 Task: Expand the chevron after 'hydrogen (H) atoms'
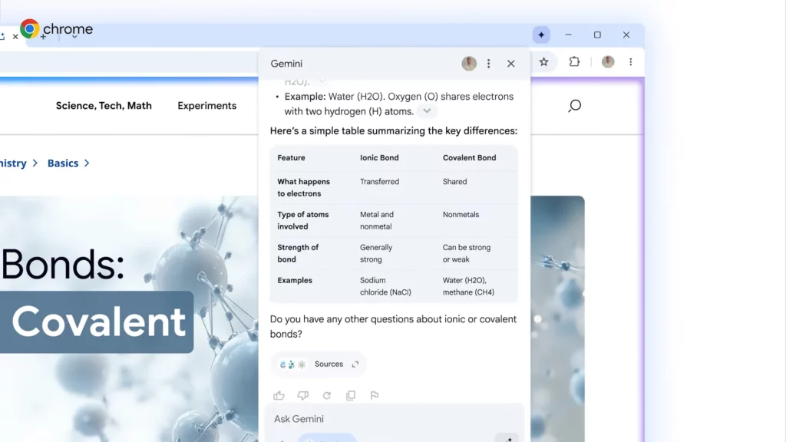point(427,111)
